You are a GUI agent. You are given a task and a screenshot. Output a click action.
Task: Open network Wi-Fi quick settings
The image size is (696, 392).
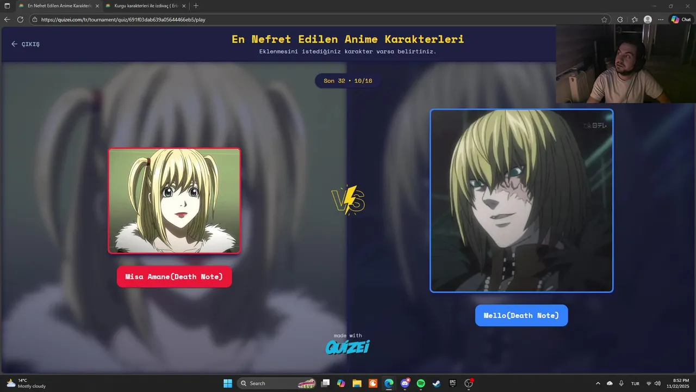pyautogui.click(x=649, y=383)
